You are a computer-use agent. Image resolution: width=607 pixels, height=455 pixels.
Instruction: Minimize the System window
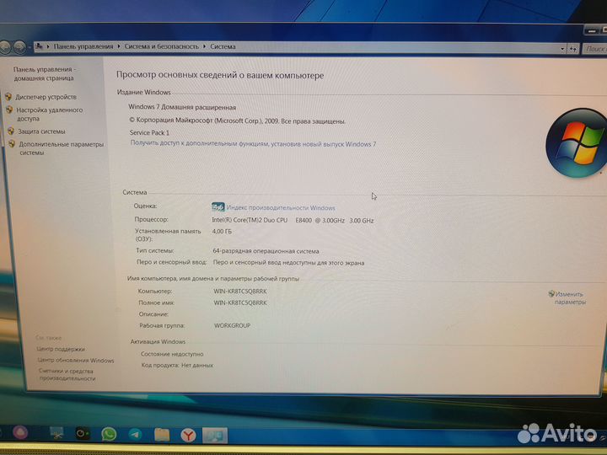(x=591, y=30)
